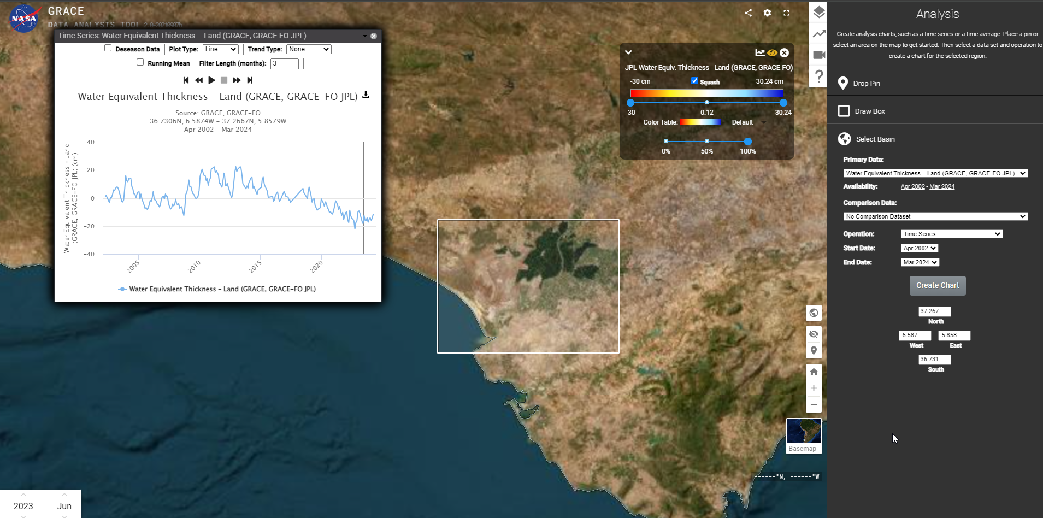1043x518 pixels.
Task: Click the video camera animation icon
Action: (x=818, y=55)
